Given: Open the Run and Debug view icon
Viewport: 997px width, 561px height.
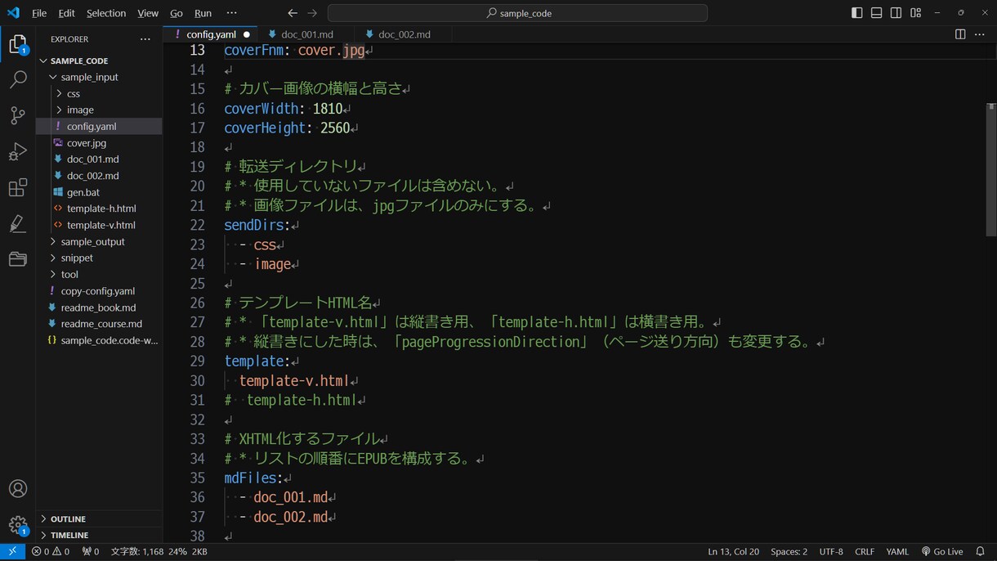Looking at the screenshot, I should [18, 151].
